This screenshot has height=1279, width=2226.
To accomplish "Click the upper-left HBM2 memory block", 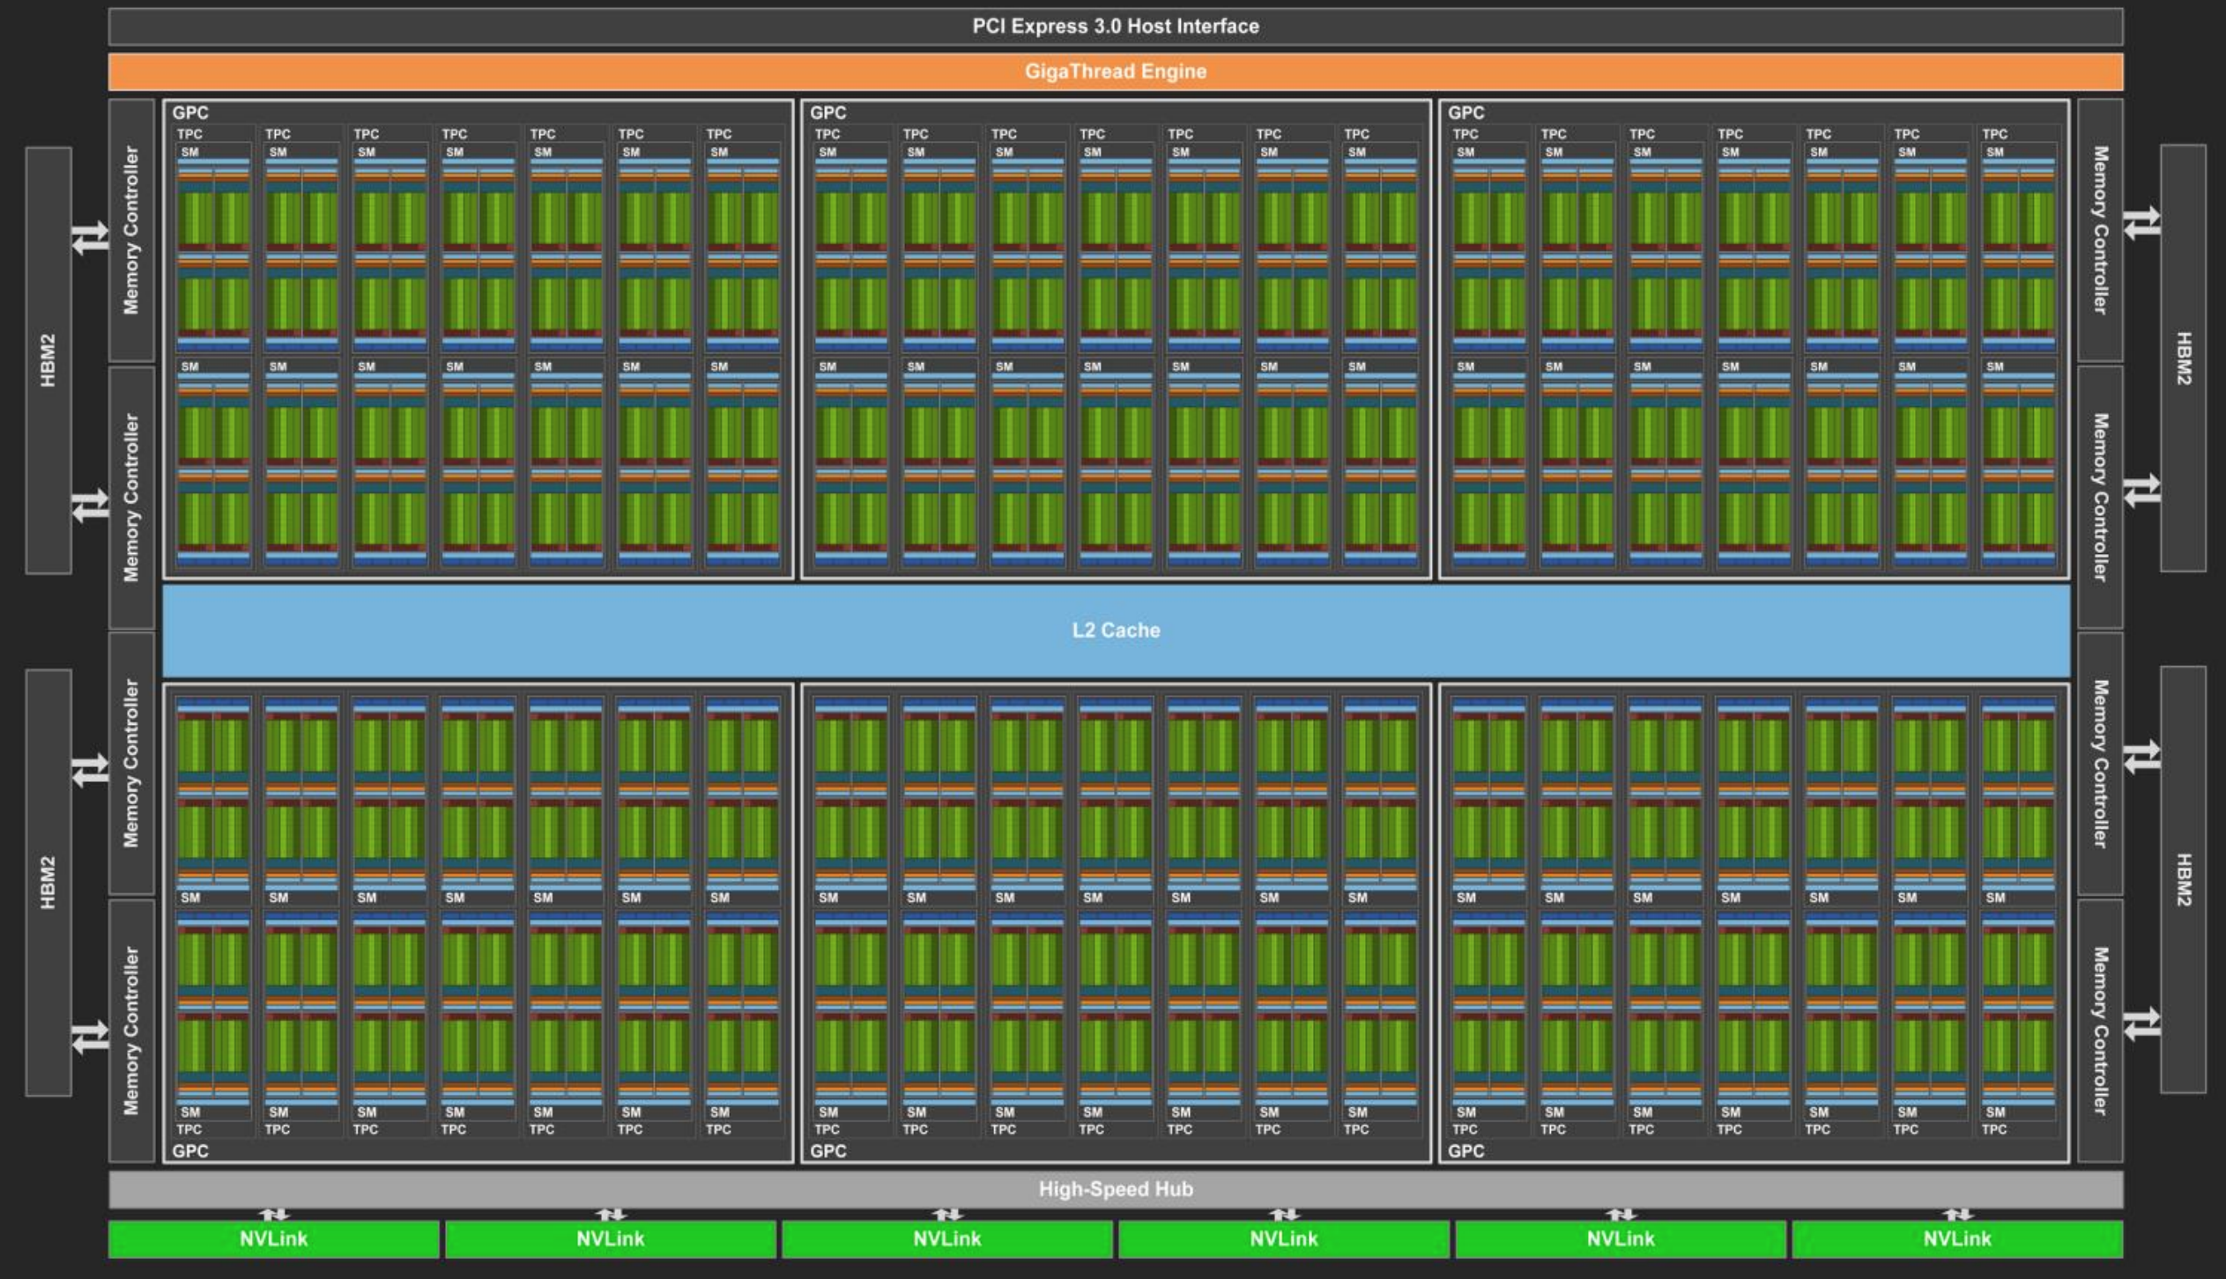I will point(48,360).
